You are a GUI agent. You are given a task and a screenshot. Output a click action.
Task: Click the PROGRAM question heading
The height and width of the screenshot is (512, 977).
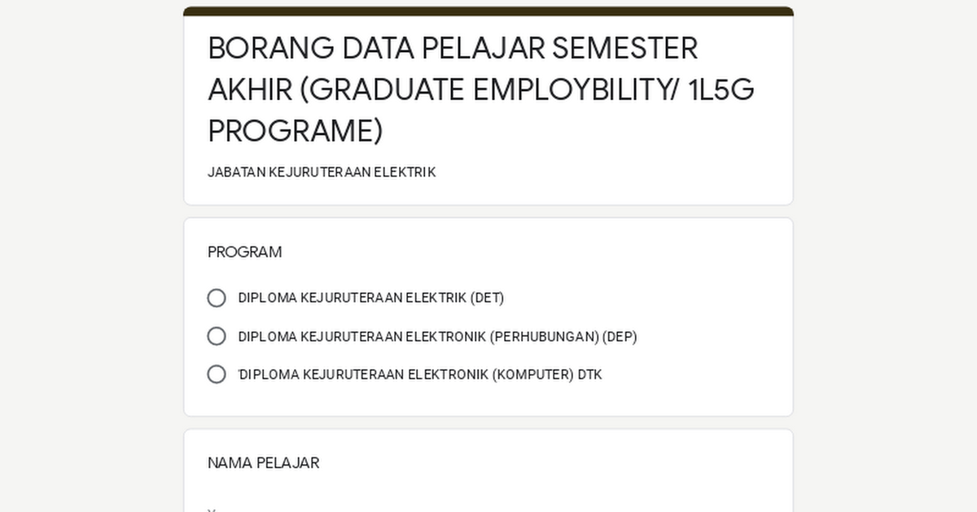244,252
